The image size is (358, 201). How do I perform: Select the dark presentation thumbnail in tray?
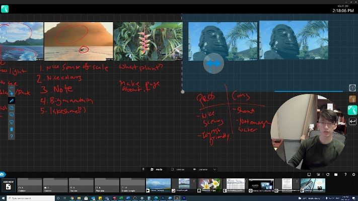pos(261,185)
